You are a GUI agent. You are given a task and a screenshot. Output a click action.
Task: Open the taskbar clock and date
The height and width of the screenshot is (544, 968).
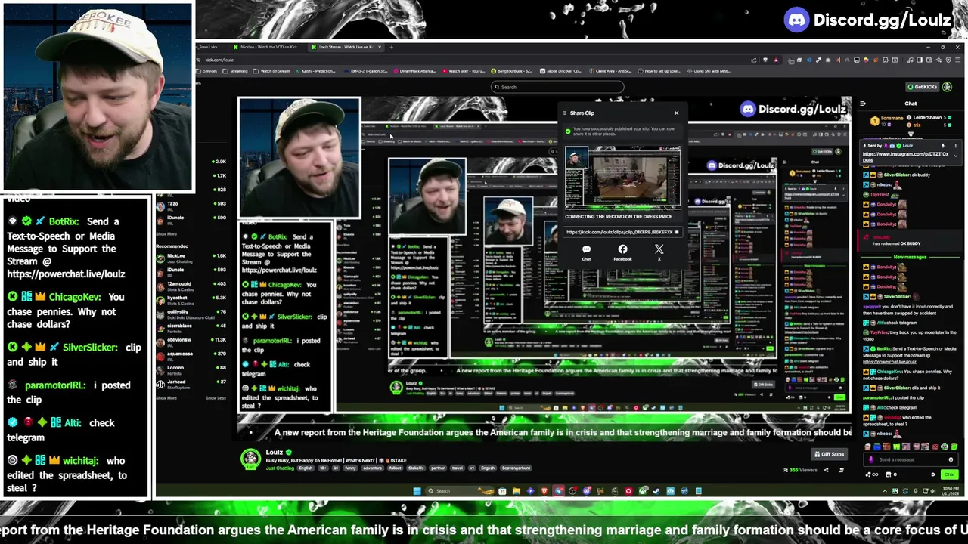click(x=950, y=491)
